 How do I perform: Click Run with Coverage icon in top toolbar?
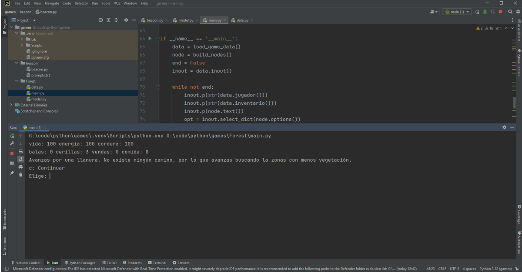(x=492, y=12)
